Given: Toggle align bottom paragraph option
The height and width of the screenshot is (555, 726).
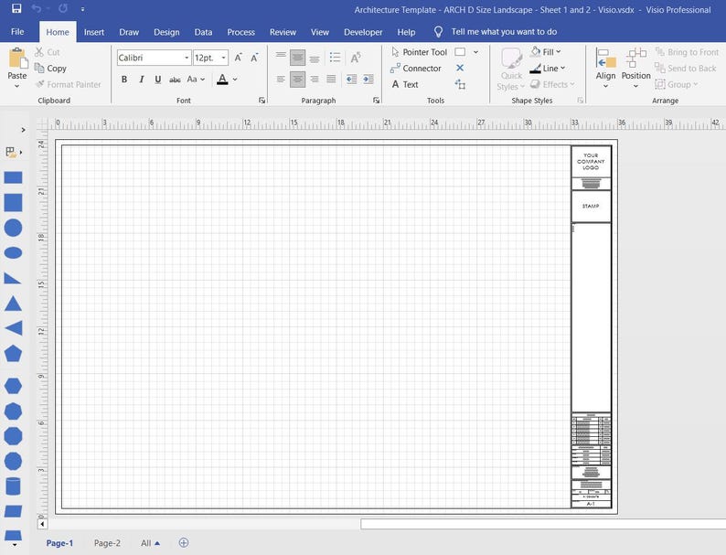Looking at the screenshot, I should pyautogui.click(x=315, y=58).
